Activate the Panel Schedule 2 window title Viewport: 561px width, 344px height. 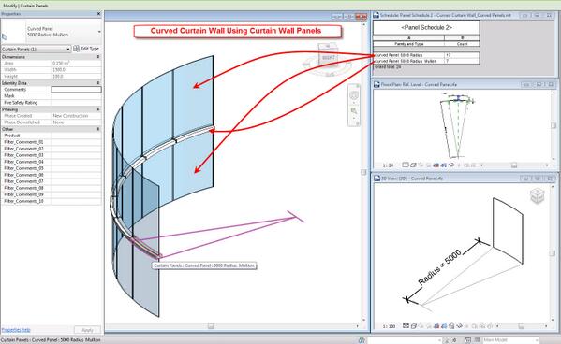(446, 15)
